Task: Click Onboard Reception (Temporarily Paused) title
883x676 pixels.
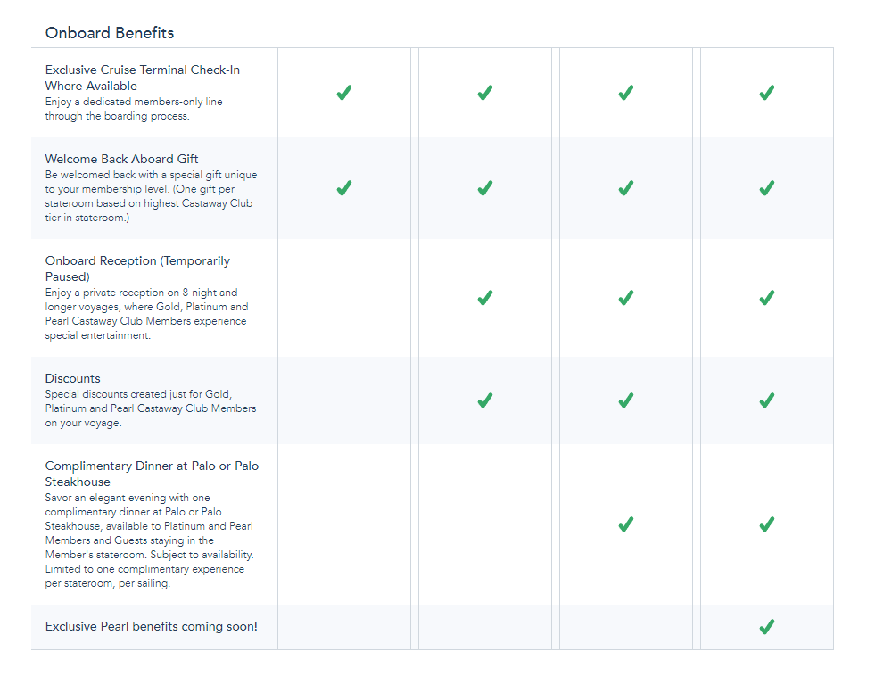Action: coord(137,268)
